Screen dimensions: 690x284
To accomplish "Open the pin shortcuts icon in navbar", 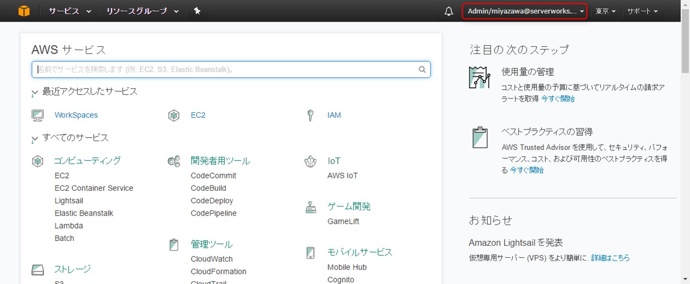I will 197,11.
